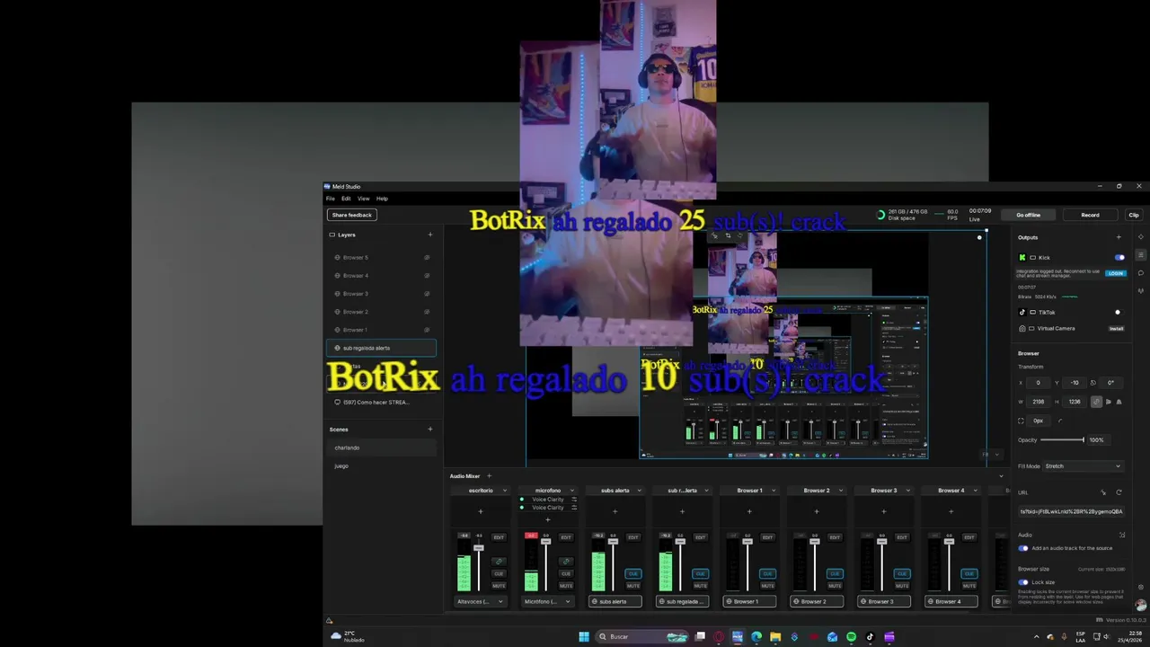The width and height of the screenshot is (1150, 647).
Task: Click the Go offline button
Action: point(1028,215)
